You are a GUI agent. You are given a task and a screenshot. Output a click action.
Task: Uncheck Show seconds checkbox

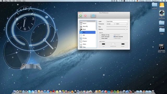pos(114,37)
